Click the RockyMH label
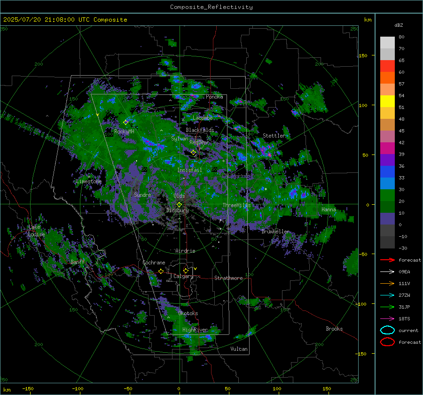The image size is (423, 395). (x=124, y=132)
